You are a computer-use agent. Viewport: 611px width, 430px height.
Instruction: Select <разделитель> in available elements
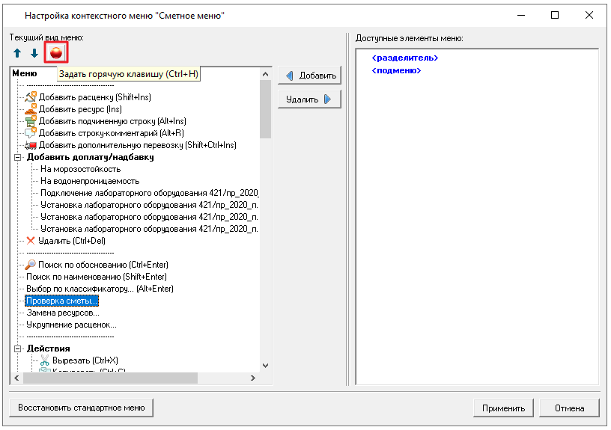click(x=404, y=58)
